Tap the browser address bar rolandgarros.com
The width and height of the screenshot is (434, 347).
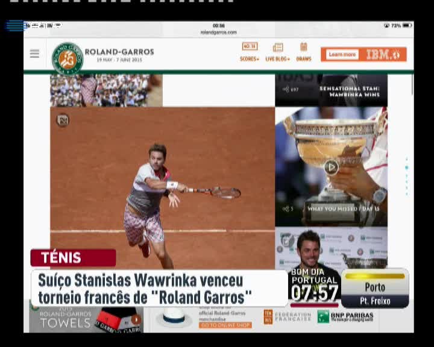pos(218,32)
